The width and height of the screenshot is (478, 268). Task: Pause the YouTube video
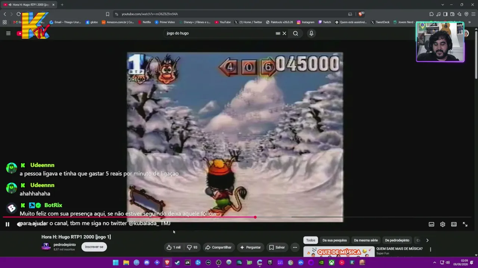pyautogui.click(x=7, y=224)
